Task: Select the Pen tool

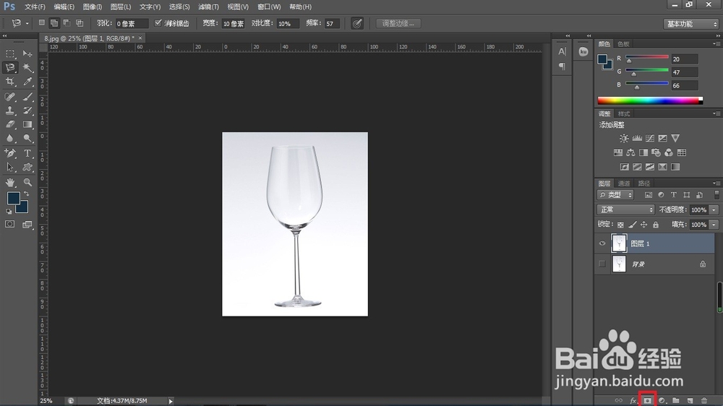Action: [9, 153]
